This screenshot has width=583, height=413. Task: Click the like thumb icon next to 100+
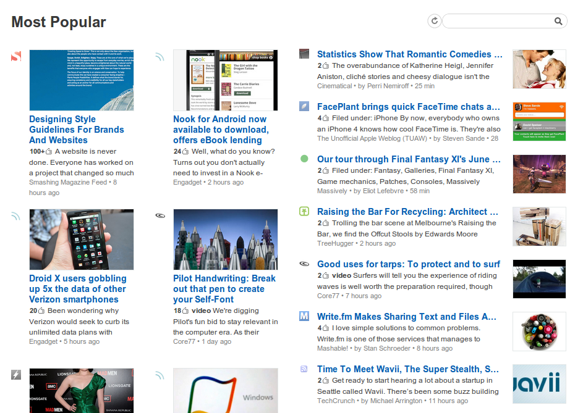click(x=49, y=151)
